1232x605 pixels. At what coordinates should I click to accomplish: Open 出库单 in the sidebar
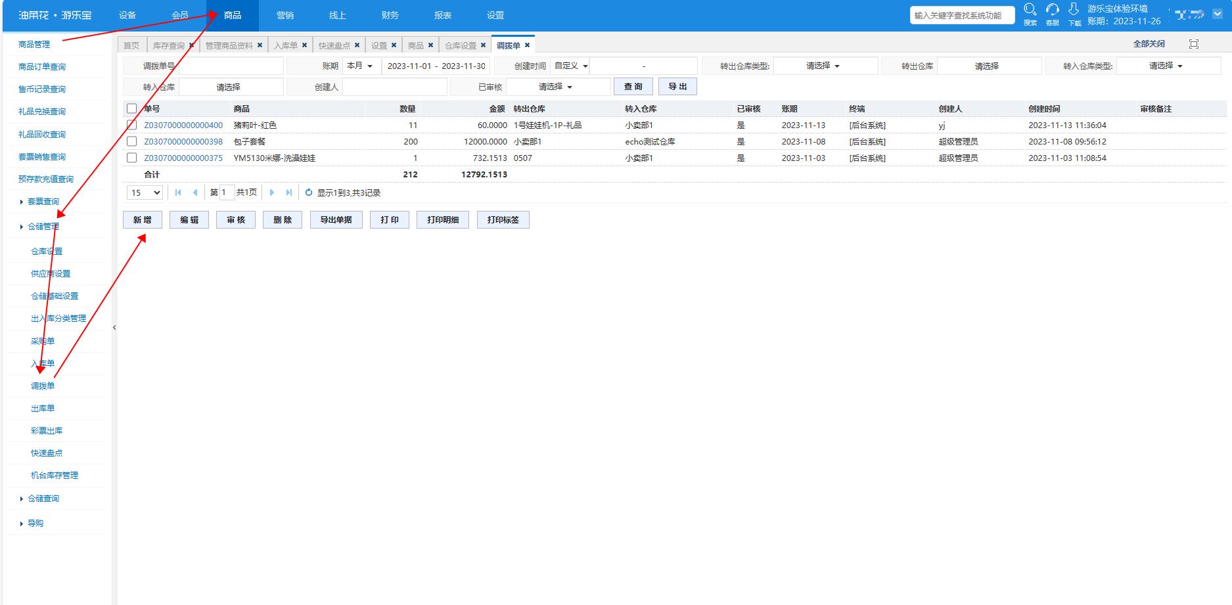[x=43, y=409]
